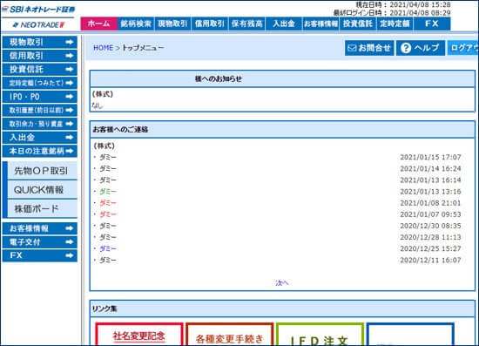
Task: Open sidebar 定時定額(つみたて) menu
Action: 39,83
